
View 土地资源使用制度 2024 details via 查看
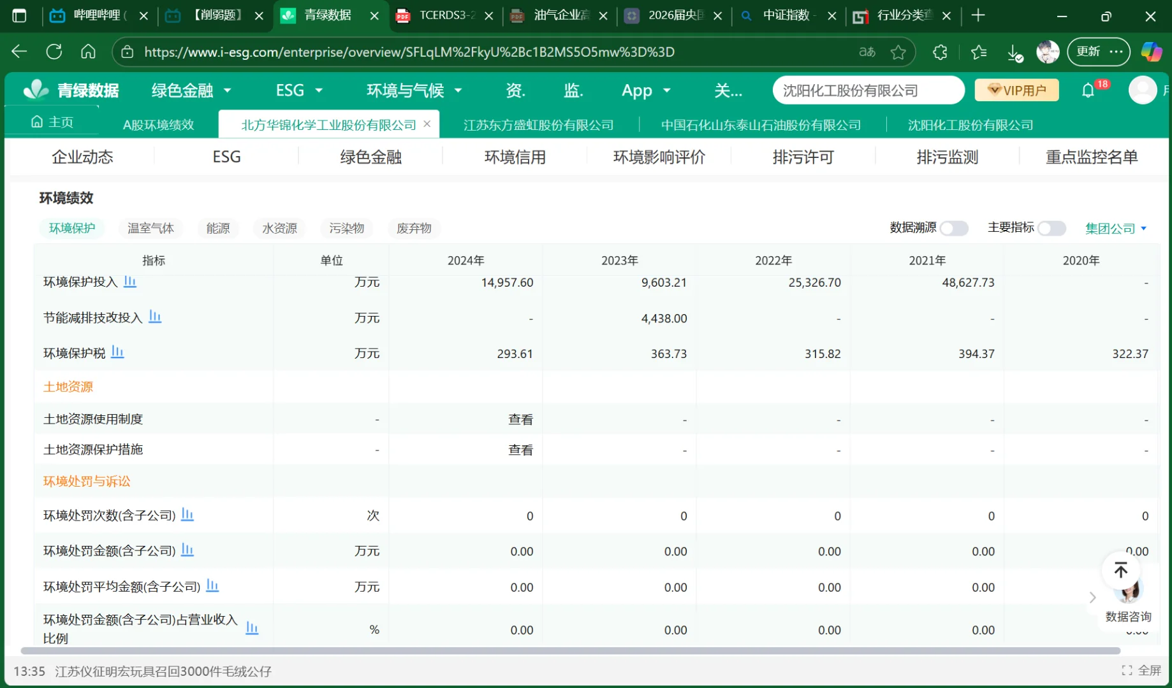pos(520,419)
